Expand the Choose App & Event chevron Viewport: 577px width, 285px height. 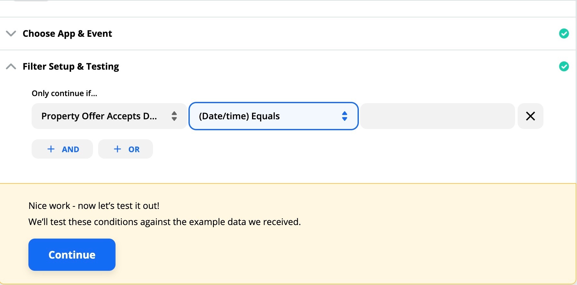tap(11, 34)
